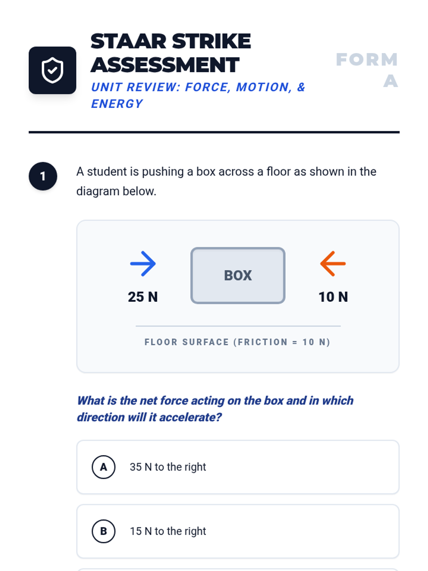Click the floor surface line in diagram
Viewport: 428px width, 571px height.
(238, 326)
